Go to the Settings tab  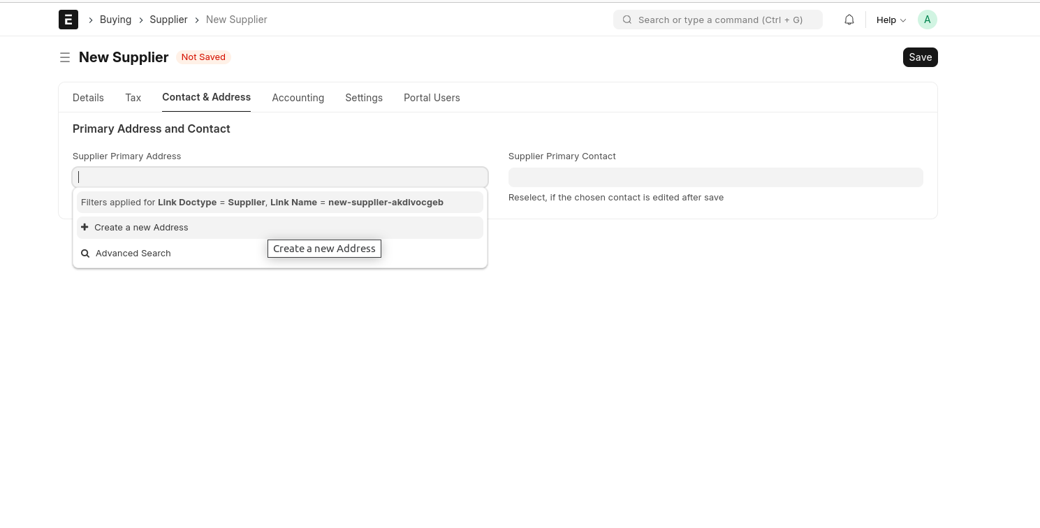point(363,98)
